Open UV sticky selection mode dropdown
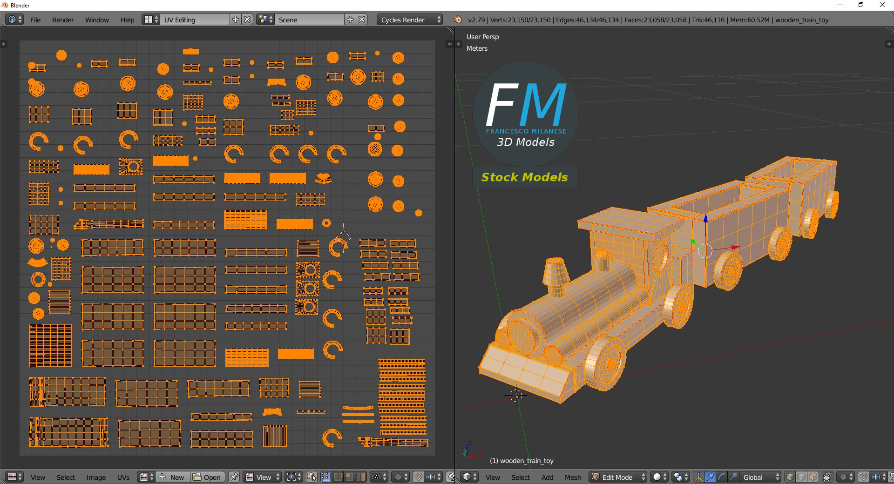This screenshot has height=484, width=894. (x=379, y=477)
